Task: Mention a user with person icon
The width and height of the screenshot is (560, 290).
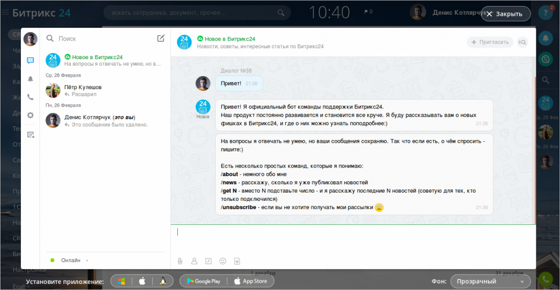Action: (194, 261)
